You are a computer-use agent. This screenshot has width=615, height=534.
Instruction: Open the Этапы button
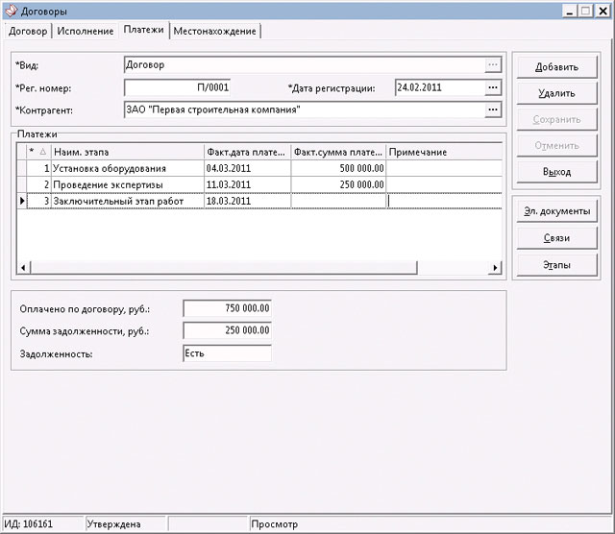tap(556, 265)
